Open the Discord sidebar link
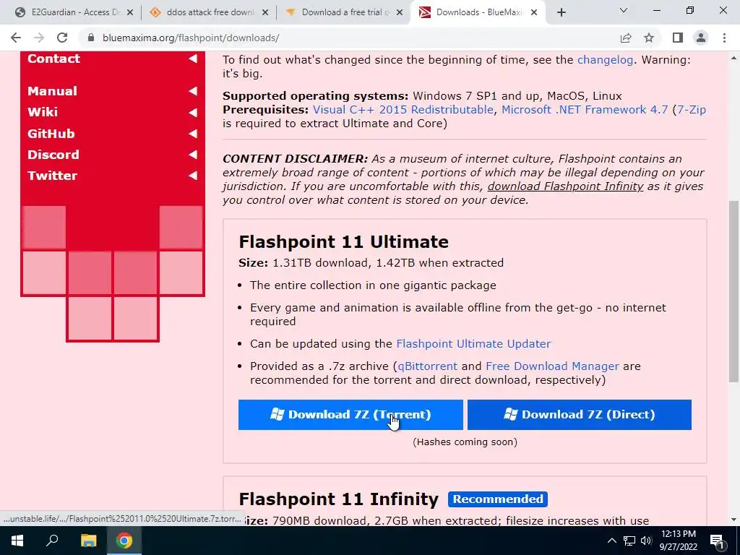This screenshot has height=555, width=740. click(x=53, y=155)
